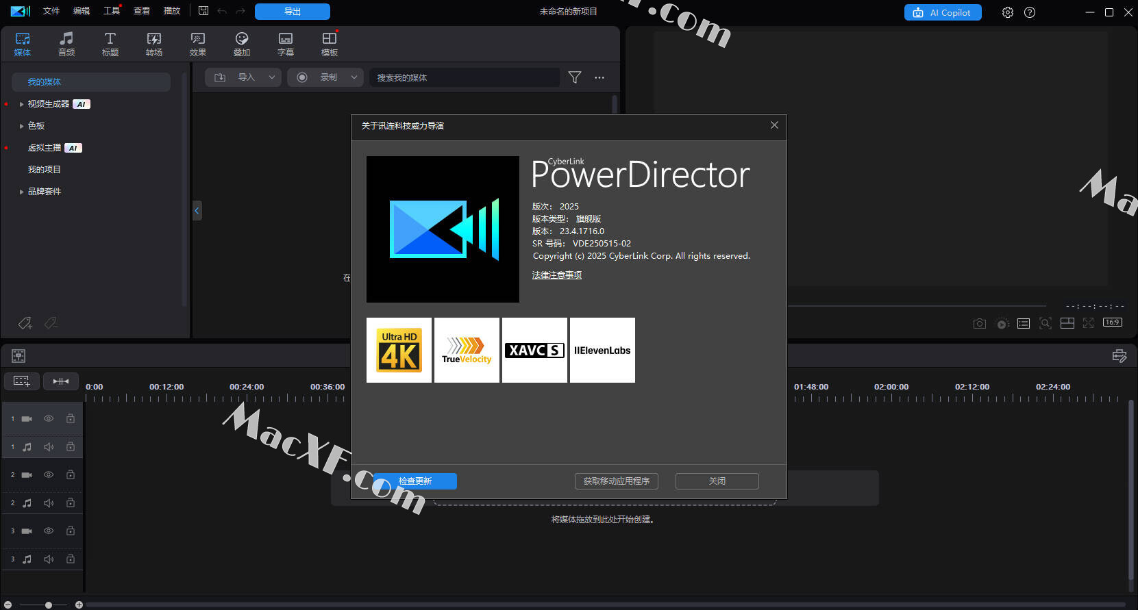Click the zoom-out minus icon on timeline
Image resolution: width=1138 pixels, height=610 pixels.
pos(8,605)
